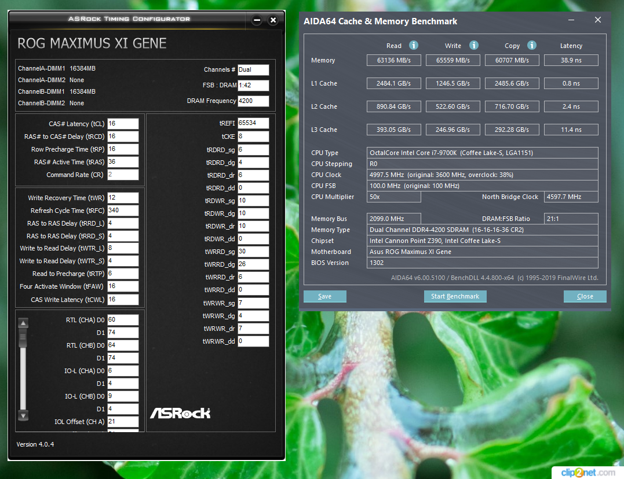The image size is (624, 479).
Task: Click Memory Type field DDR4-4200 SDRAM
Action: click(482, 230)
